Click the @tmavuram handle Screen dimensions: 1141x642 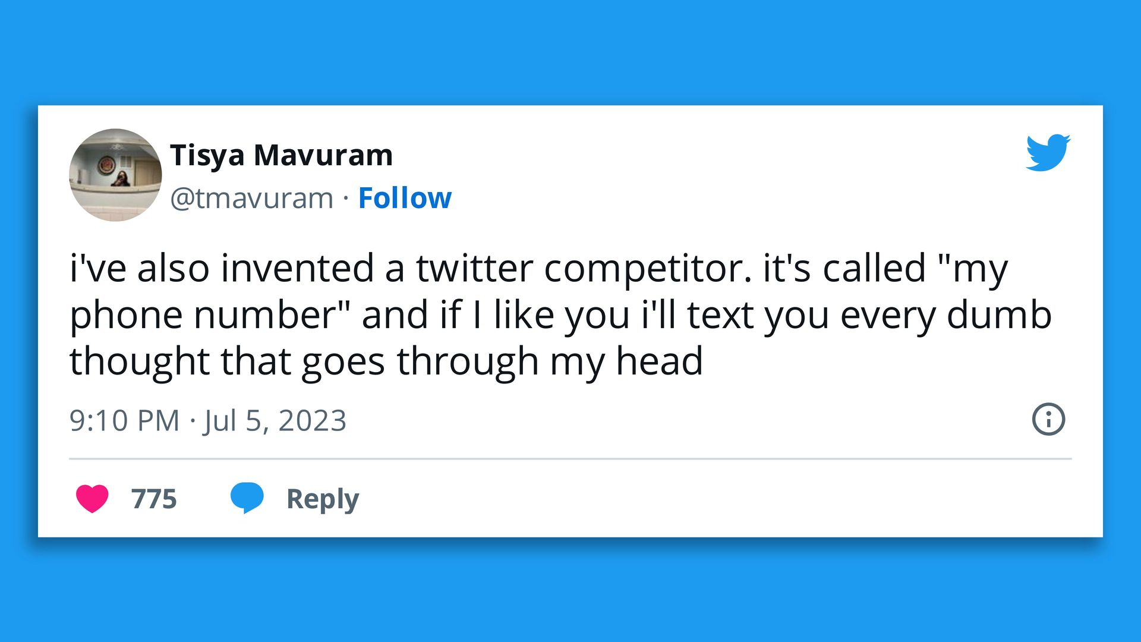[250, 198]
